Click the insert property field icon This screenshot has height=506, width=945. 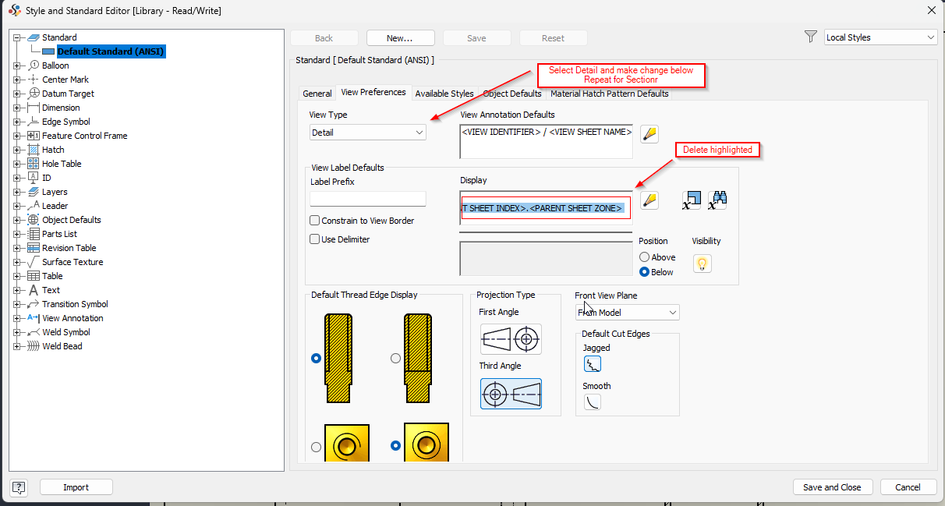tap(691, 200)
